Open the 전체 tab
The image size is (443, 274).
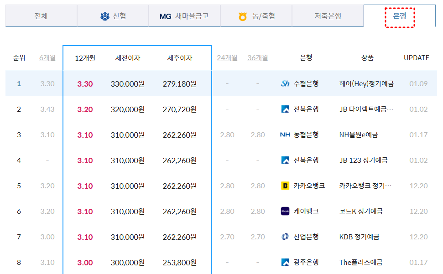point(41,16)
